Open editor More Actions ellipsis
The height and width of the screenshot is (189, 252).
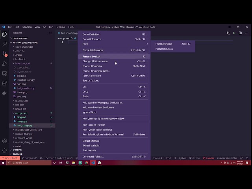pyautogui.click(x=246, y=33)
